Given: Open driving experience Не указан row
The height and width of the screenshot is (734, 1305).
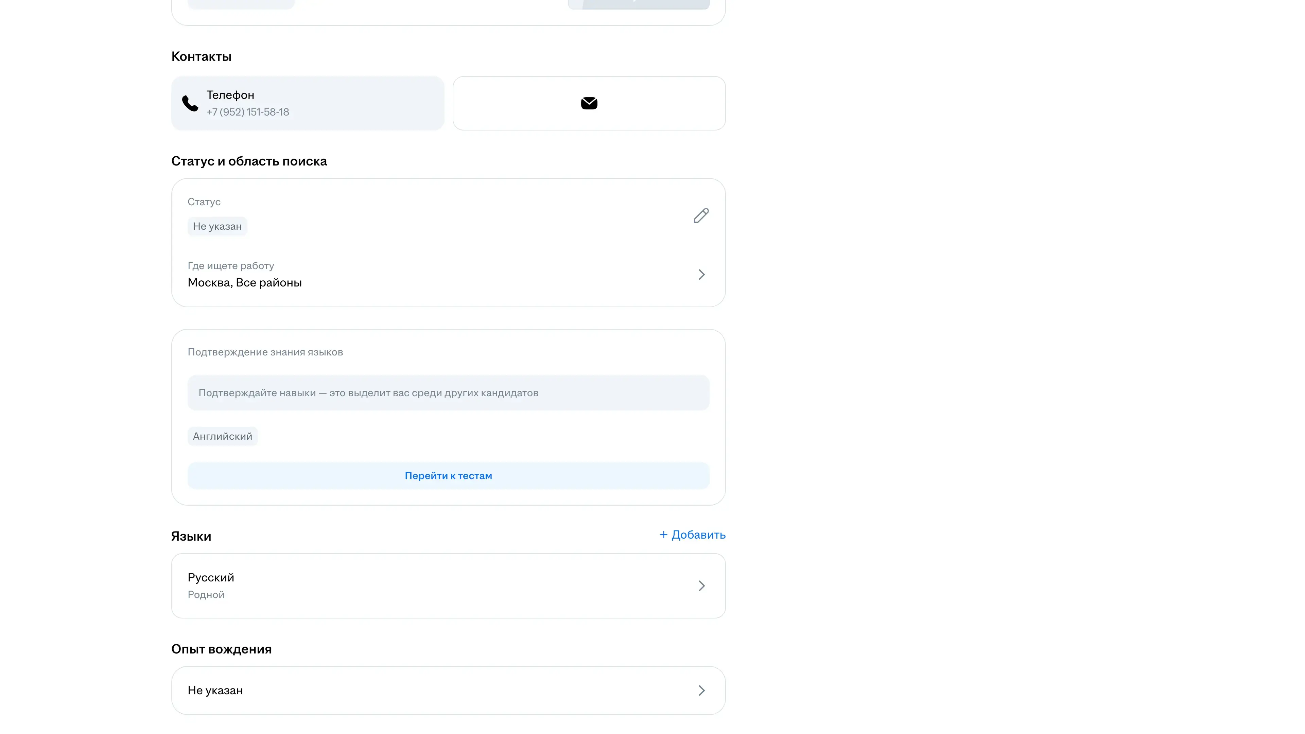Looking at the screenshot, I should coord(215,691).
